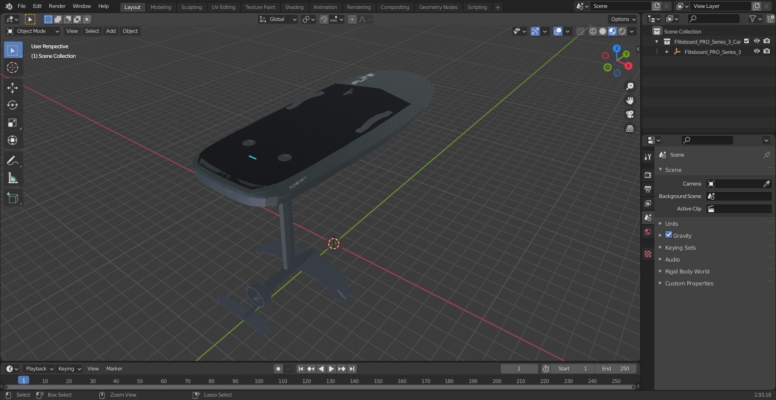This screenshot has height=400, width=776.
Task: Activate the Transform tool
Action: tap(12, 140)
